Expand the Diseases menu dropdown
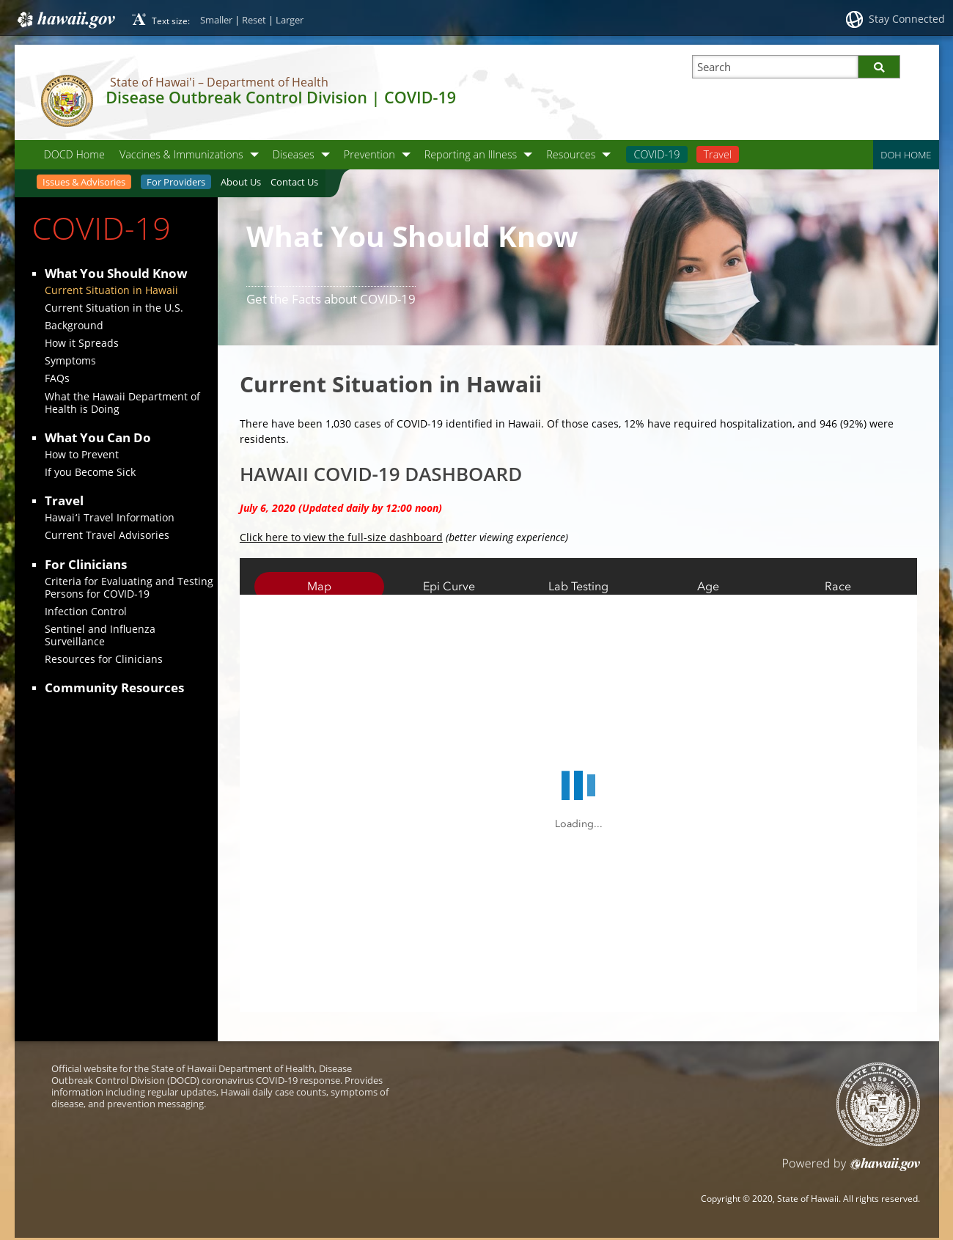The image size is (953, 1240). pyautogui.click(x=325, y=155)
